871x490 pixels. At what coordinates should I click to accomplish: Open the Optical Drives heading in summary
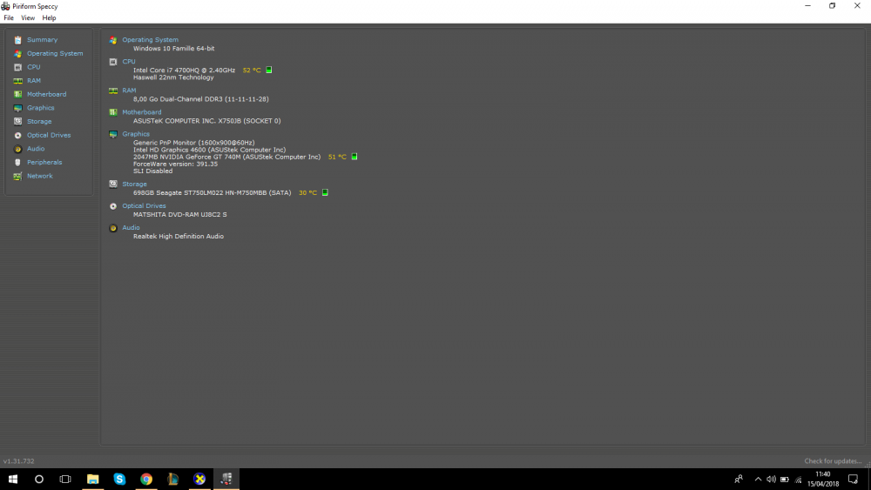click(x=144, y=205)
